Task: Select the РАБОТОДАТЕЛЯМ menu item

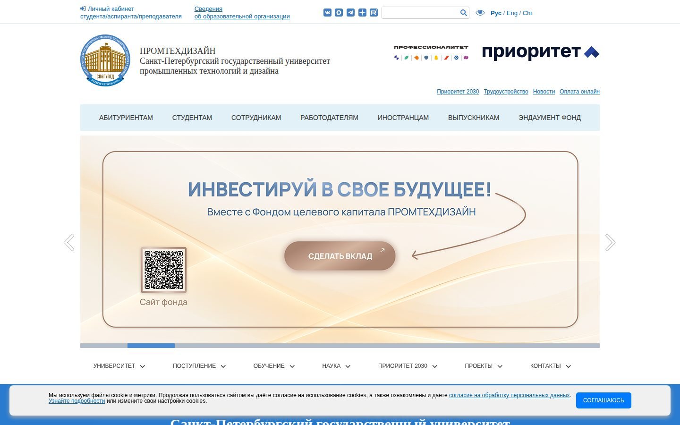Action: click(x=329, y=118)
